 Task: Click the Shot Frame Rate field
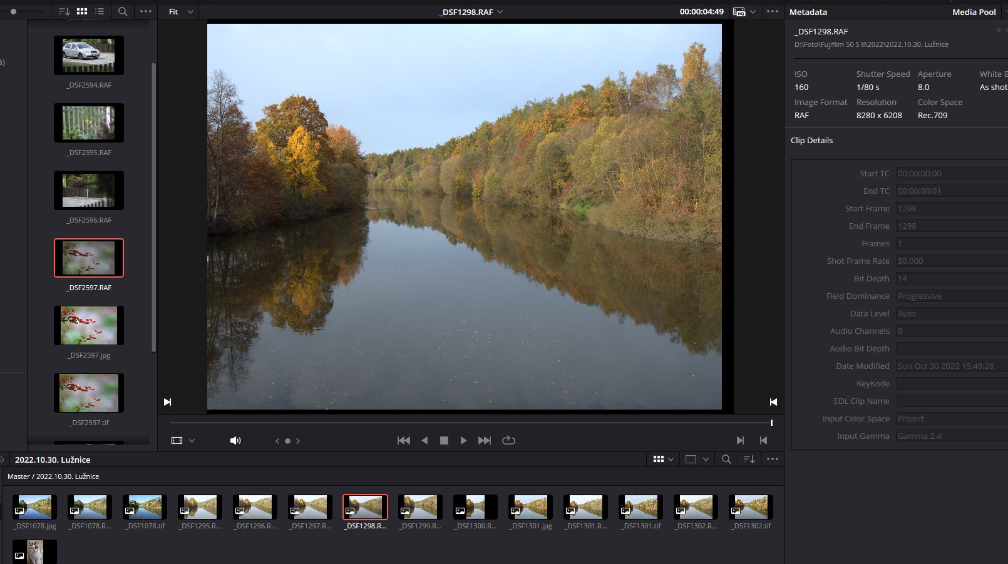coord(951,261)
